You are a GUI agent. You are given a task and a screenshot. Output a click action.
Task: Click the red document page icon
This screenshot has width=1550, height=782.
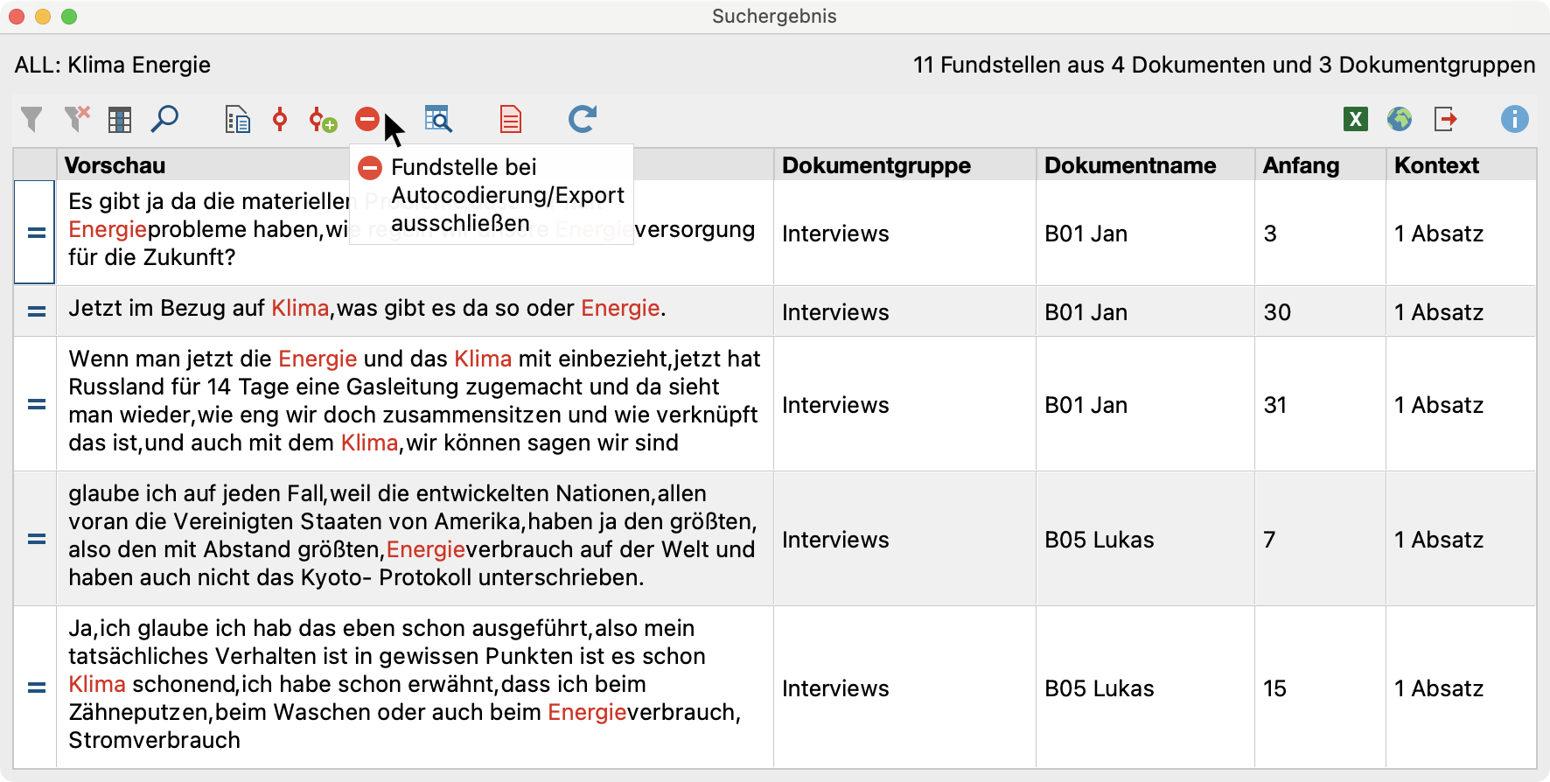[511, 119]
